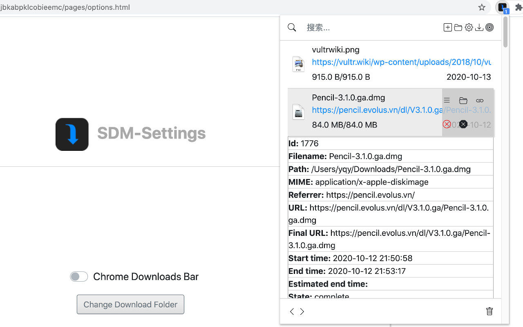The height and width of the screenshot is (327, 523).
Task: Click the Change Download Folder button
Action: [130, 305]
